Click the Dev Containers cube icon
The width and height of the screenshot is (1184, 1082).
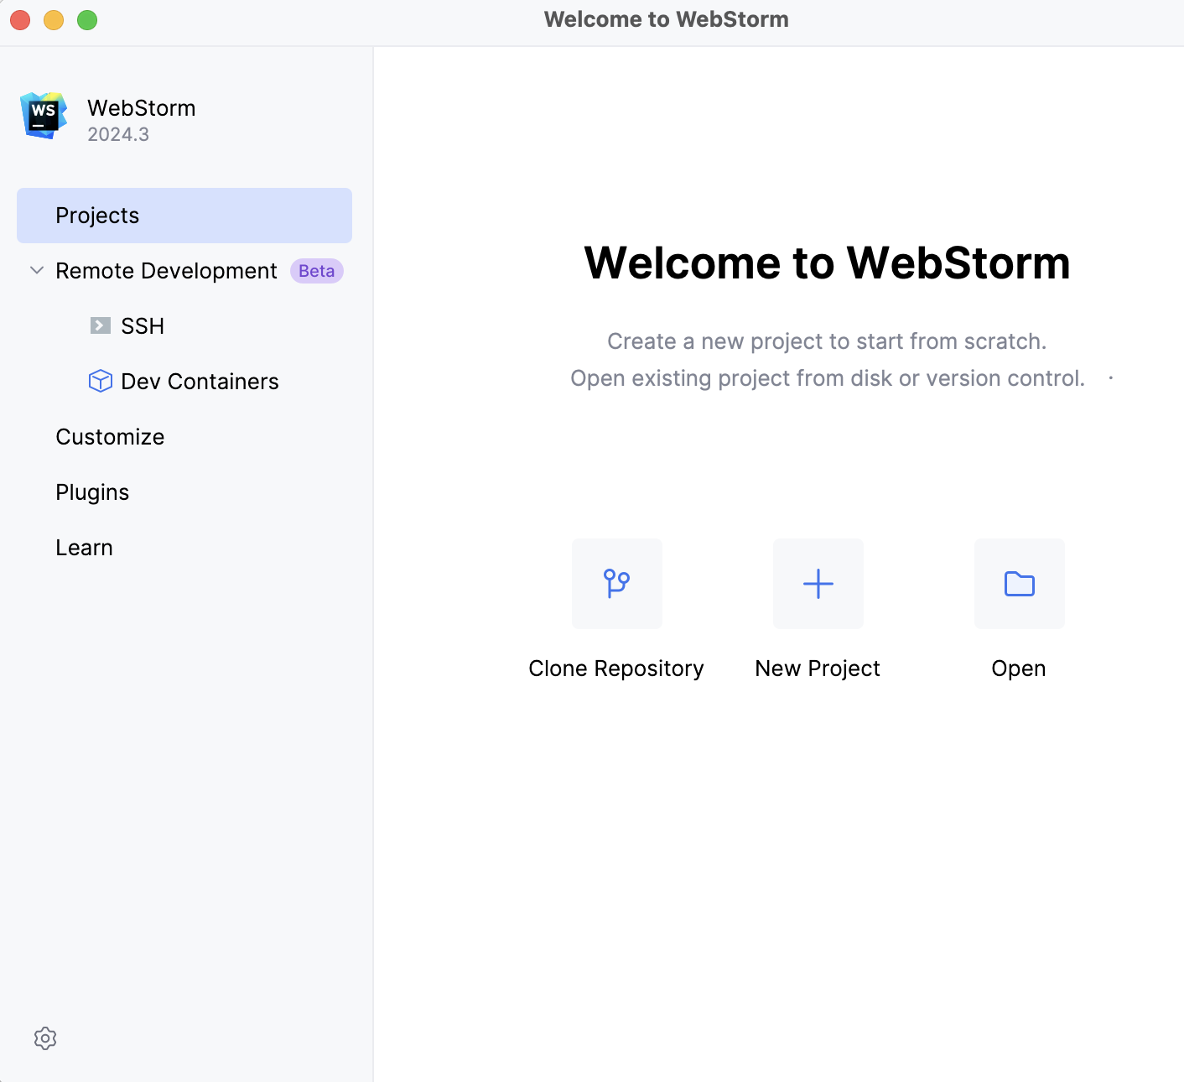click(x=101, y=381)
